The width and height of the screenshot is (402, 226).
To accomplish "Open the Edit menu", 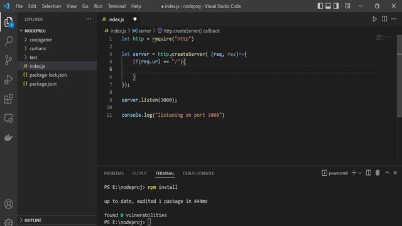I will [32, 6].
